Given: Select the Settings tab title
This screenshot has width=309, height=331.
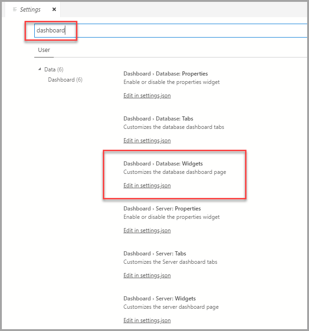Looking at the screenshot, I should pyautogui.click(x=30, y=10).
